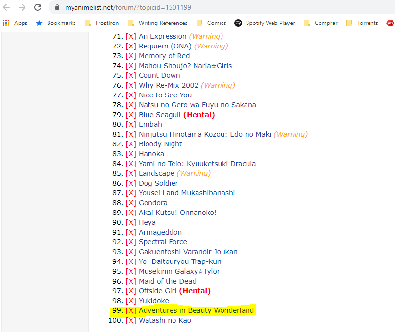Viewport: 395px width, 332px height.
Task: Click the (Hentai) tag beside Offside Girl
Action: [195, 291]
